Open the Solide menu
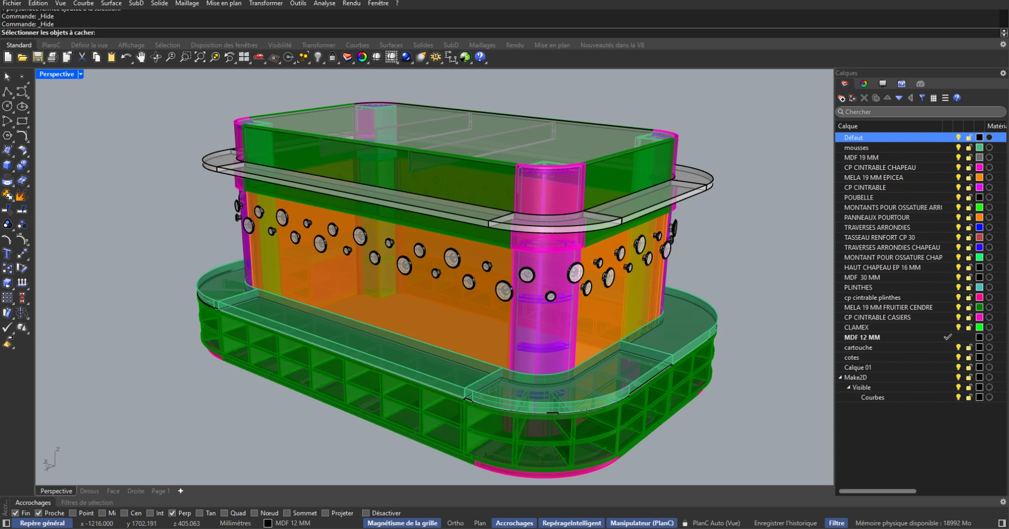 coord(159,3)
